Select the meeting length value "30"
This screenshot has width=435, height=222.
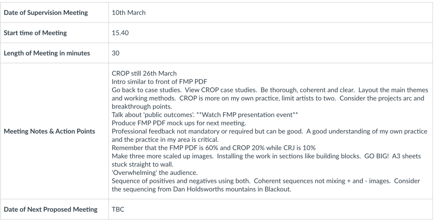coord(116,53)
